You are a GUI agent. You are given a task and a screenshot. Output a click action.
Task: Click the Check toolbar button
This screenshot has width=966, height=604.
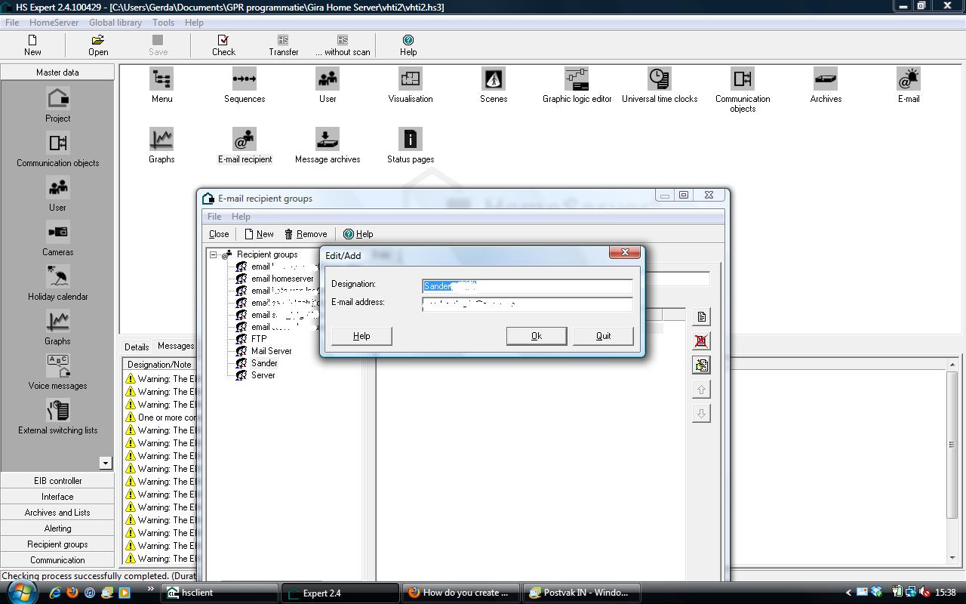[x=223, y=45]
